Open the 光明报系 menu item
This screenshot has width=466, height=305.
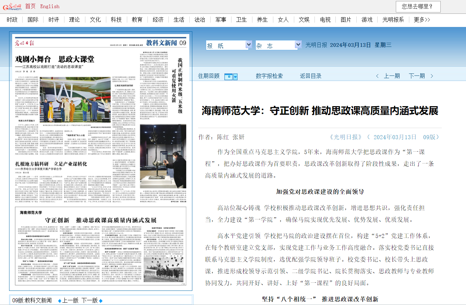pos(393,20)
